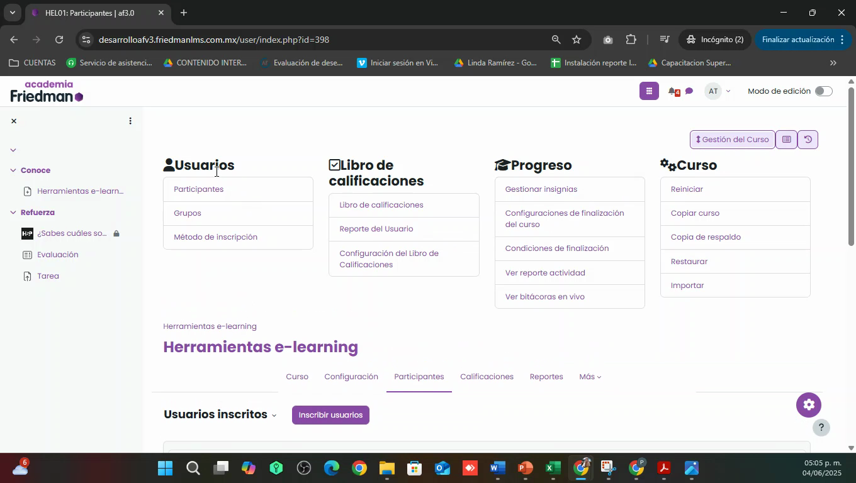Select the Participantes tab
The height and width of the screenshot is (483, 856).
pyautogui.click(x=419, y=377)
